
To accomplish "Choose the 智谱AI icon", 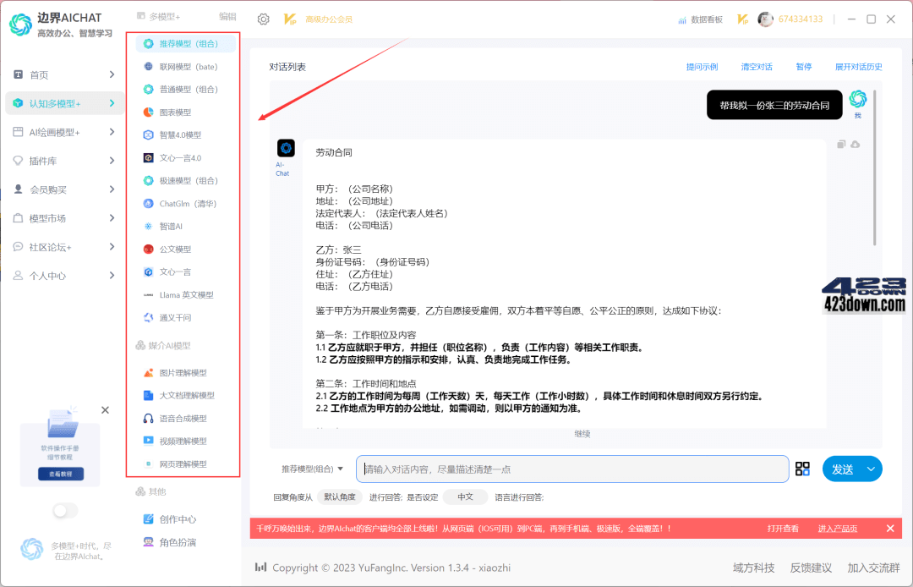I will pyautogui.click(x=149, y=226).
